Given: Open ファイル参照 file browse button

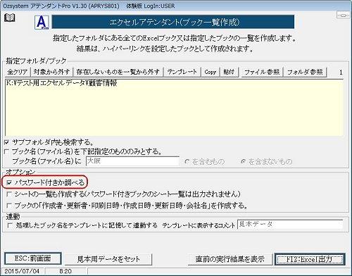Looking at the screenshot, I should pyautogui.click(x=262, y=72).
